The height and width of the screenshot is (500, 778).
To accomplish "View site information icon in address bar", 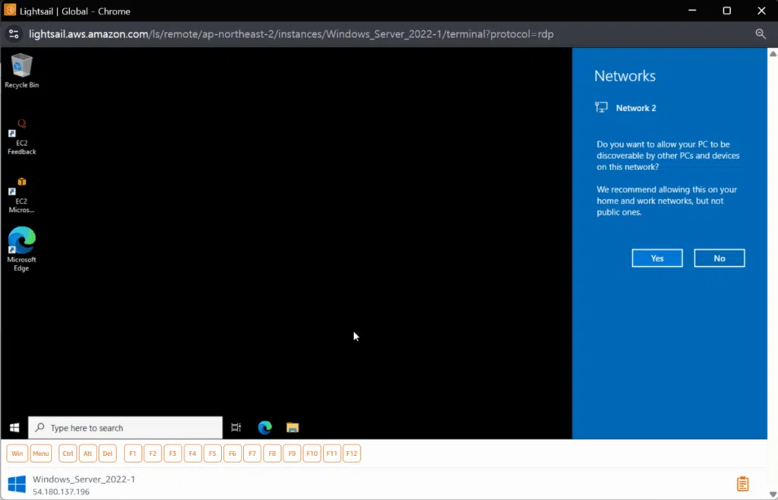I will point(13,33).
